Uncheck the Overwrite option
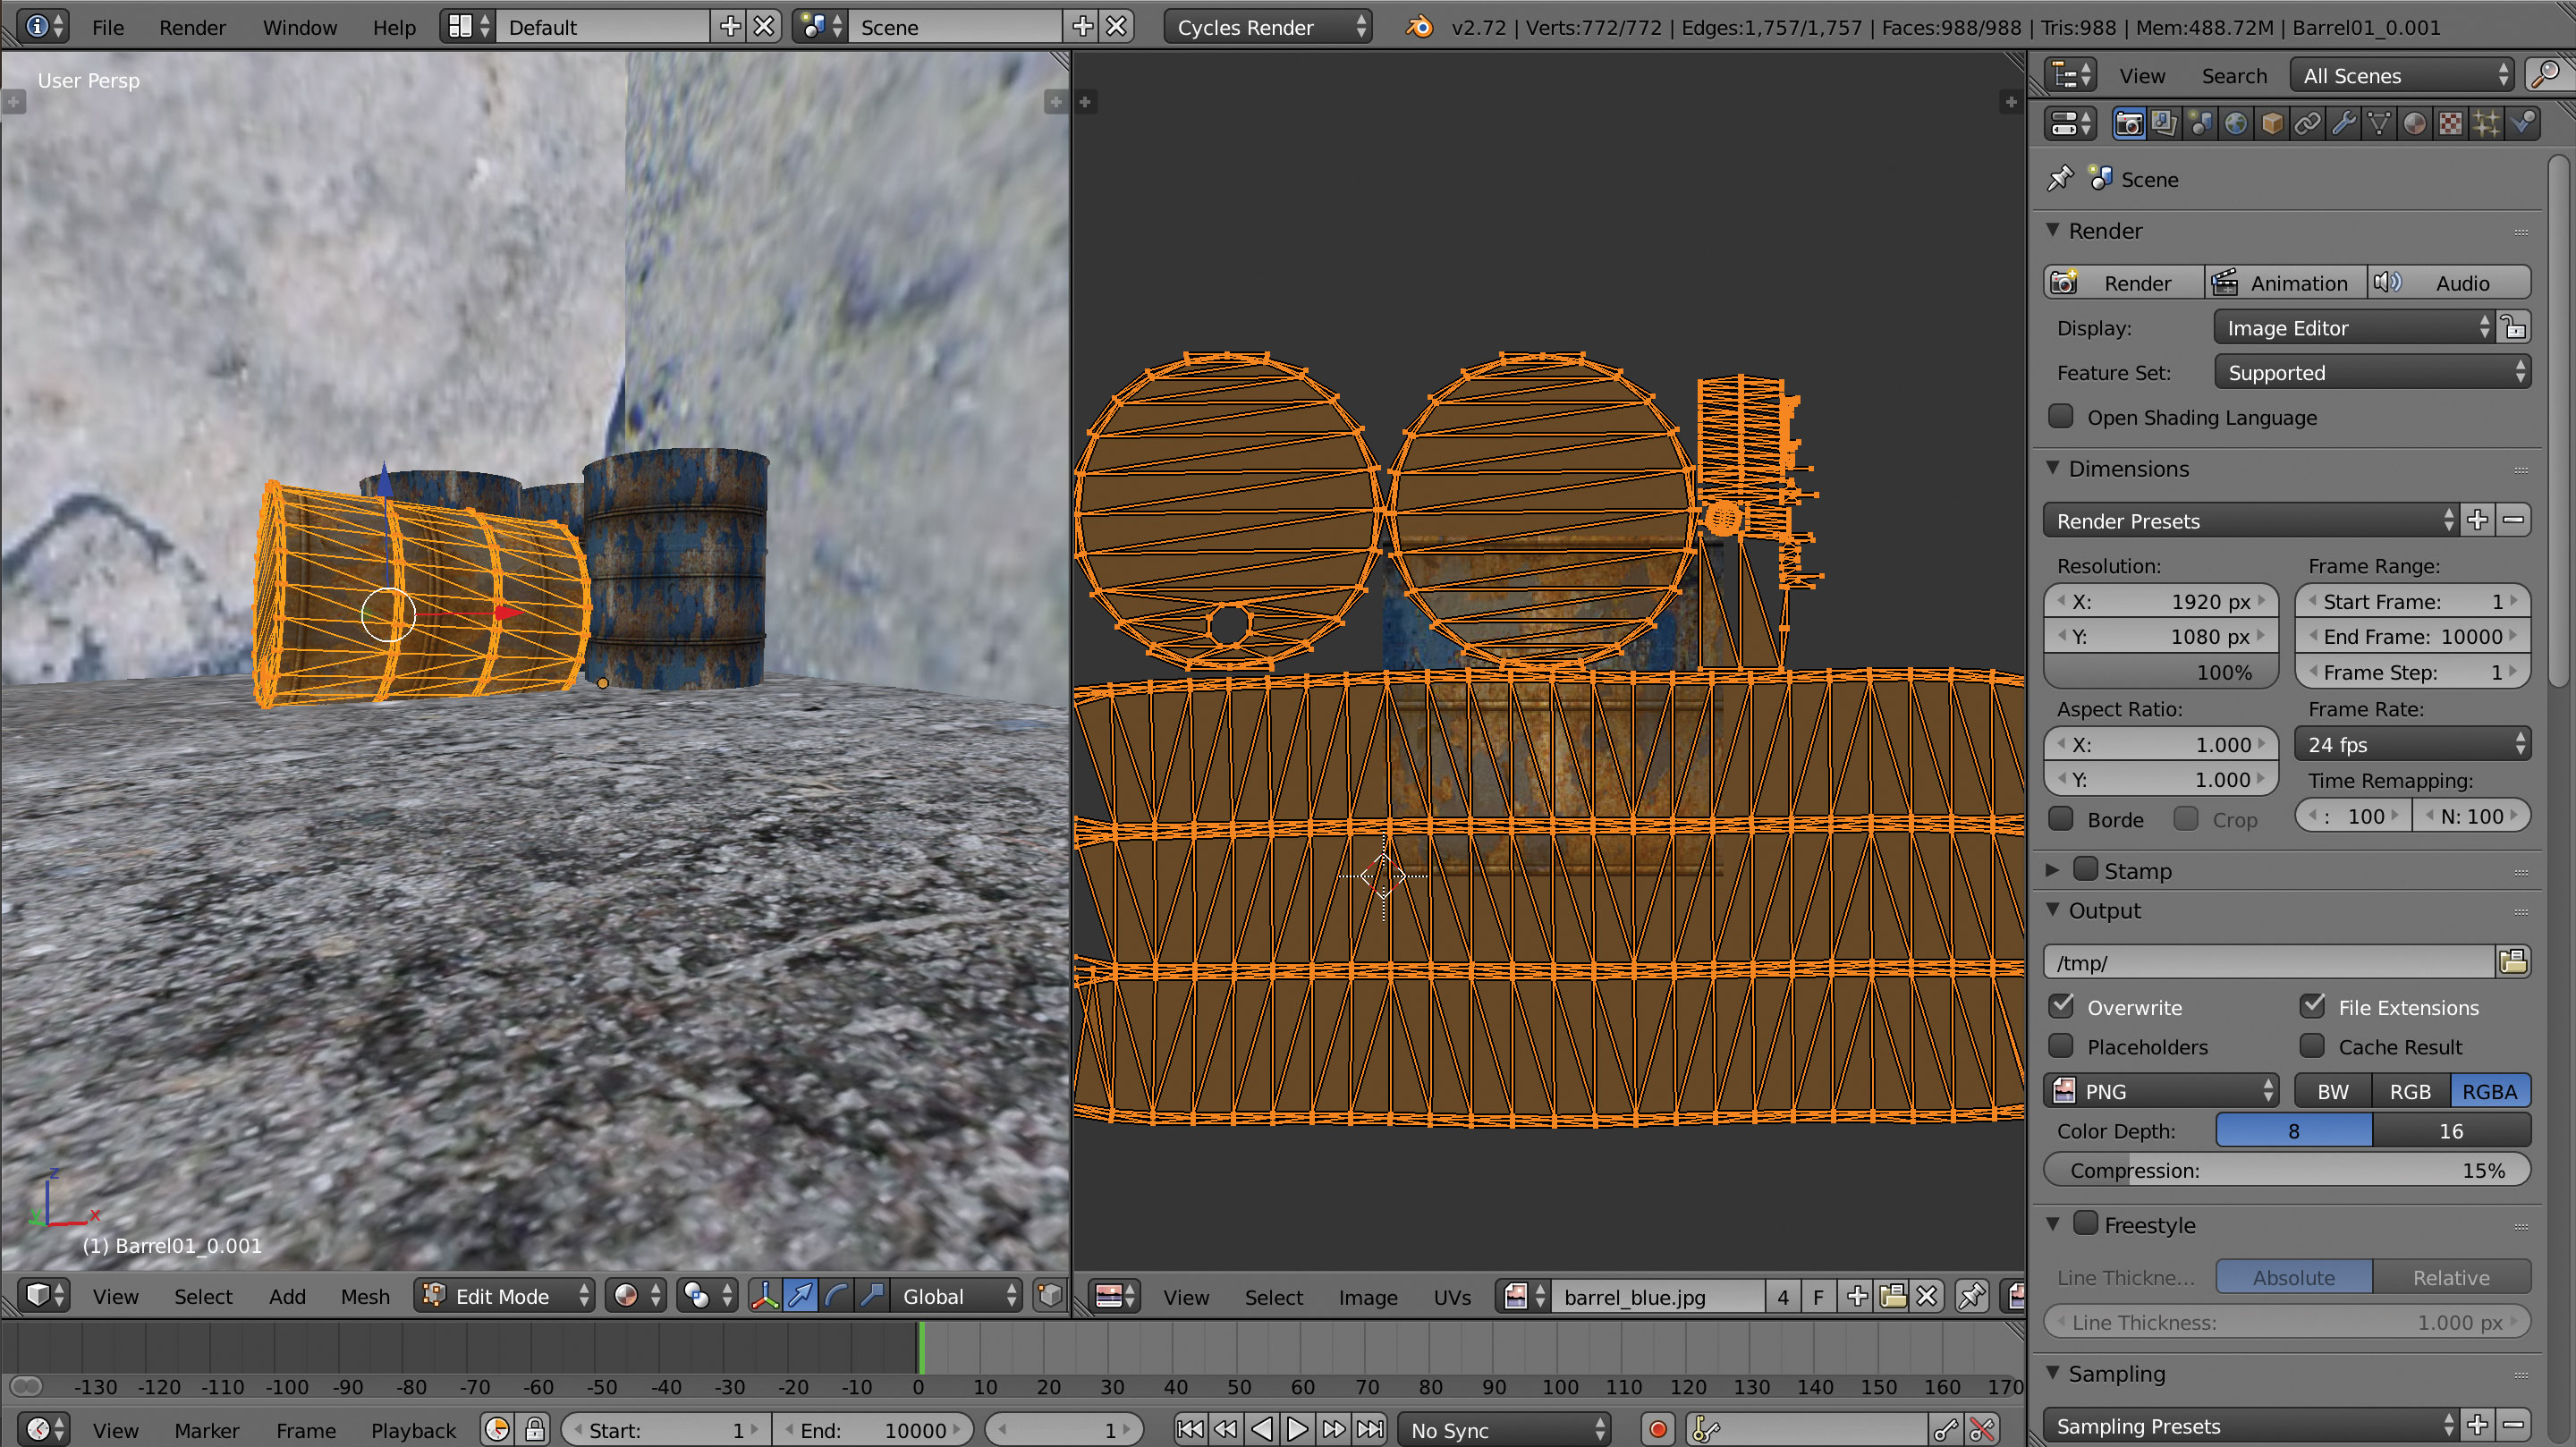The image size is (2576, 1447). pos(2061,1006)
